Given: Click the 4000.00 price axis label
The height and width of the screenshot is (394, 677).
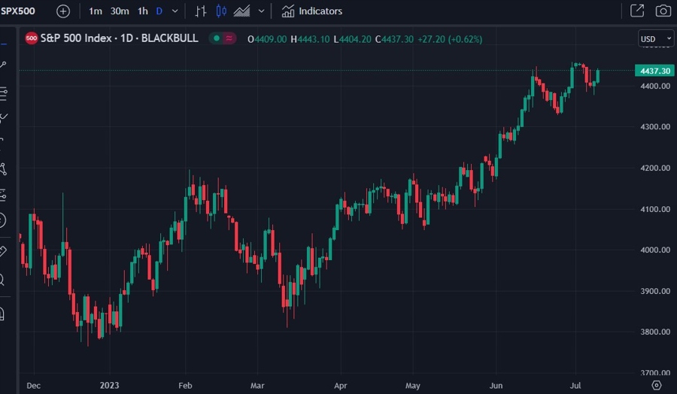Looking at the screenshot, I should click(655, 250).
